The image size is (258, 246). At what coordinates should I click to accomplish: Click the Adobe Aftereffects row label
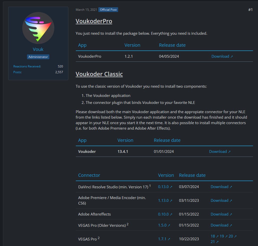click(94, 214)
